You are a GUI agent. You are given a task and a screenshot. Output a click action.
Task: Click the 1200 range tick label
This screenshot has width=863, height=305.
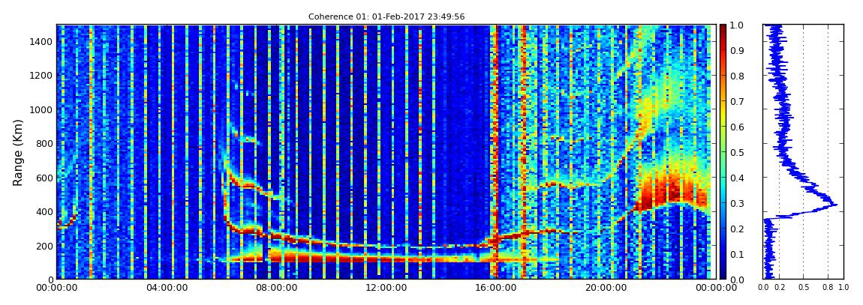click(x=42, y=76)
